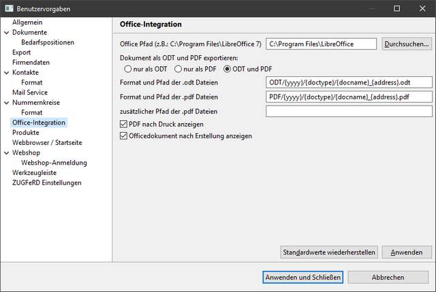Select Dokumente in the sidebar
Viewport: 436px width, 292px height.
29,32
